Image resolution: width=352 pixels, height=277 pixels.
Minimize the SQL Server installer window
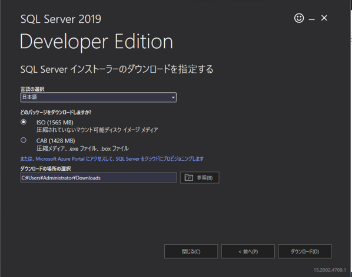pyautogui.click(x=311, y=20)
